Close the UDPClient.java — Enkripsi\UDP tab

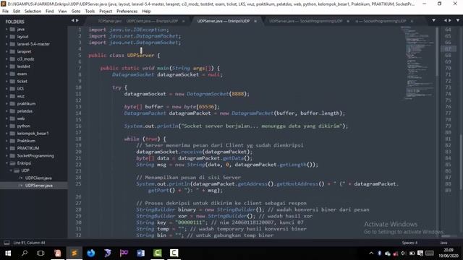click(183, 21)
